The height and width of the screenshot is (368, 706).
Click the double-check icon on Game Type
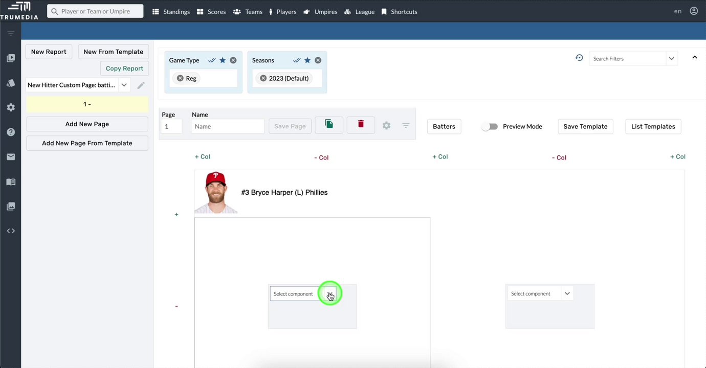[x=212, y=60]
